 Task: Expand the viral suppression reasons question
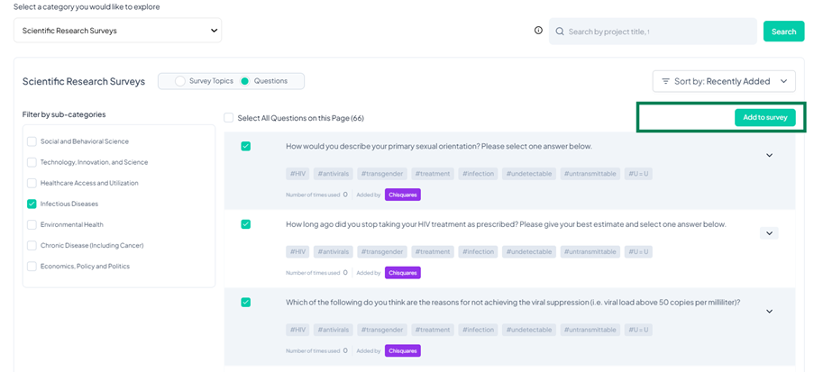point(769,312)
